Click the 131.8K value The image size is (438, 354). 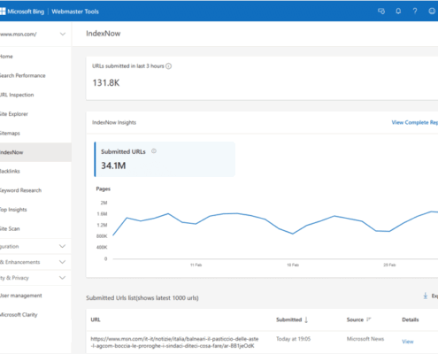[106, 83]
